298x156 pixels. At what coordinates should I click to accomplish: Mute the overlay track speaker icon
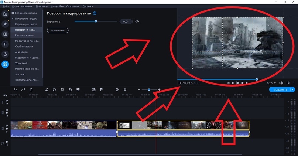(x=7, y=113)
